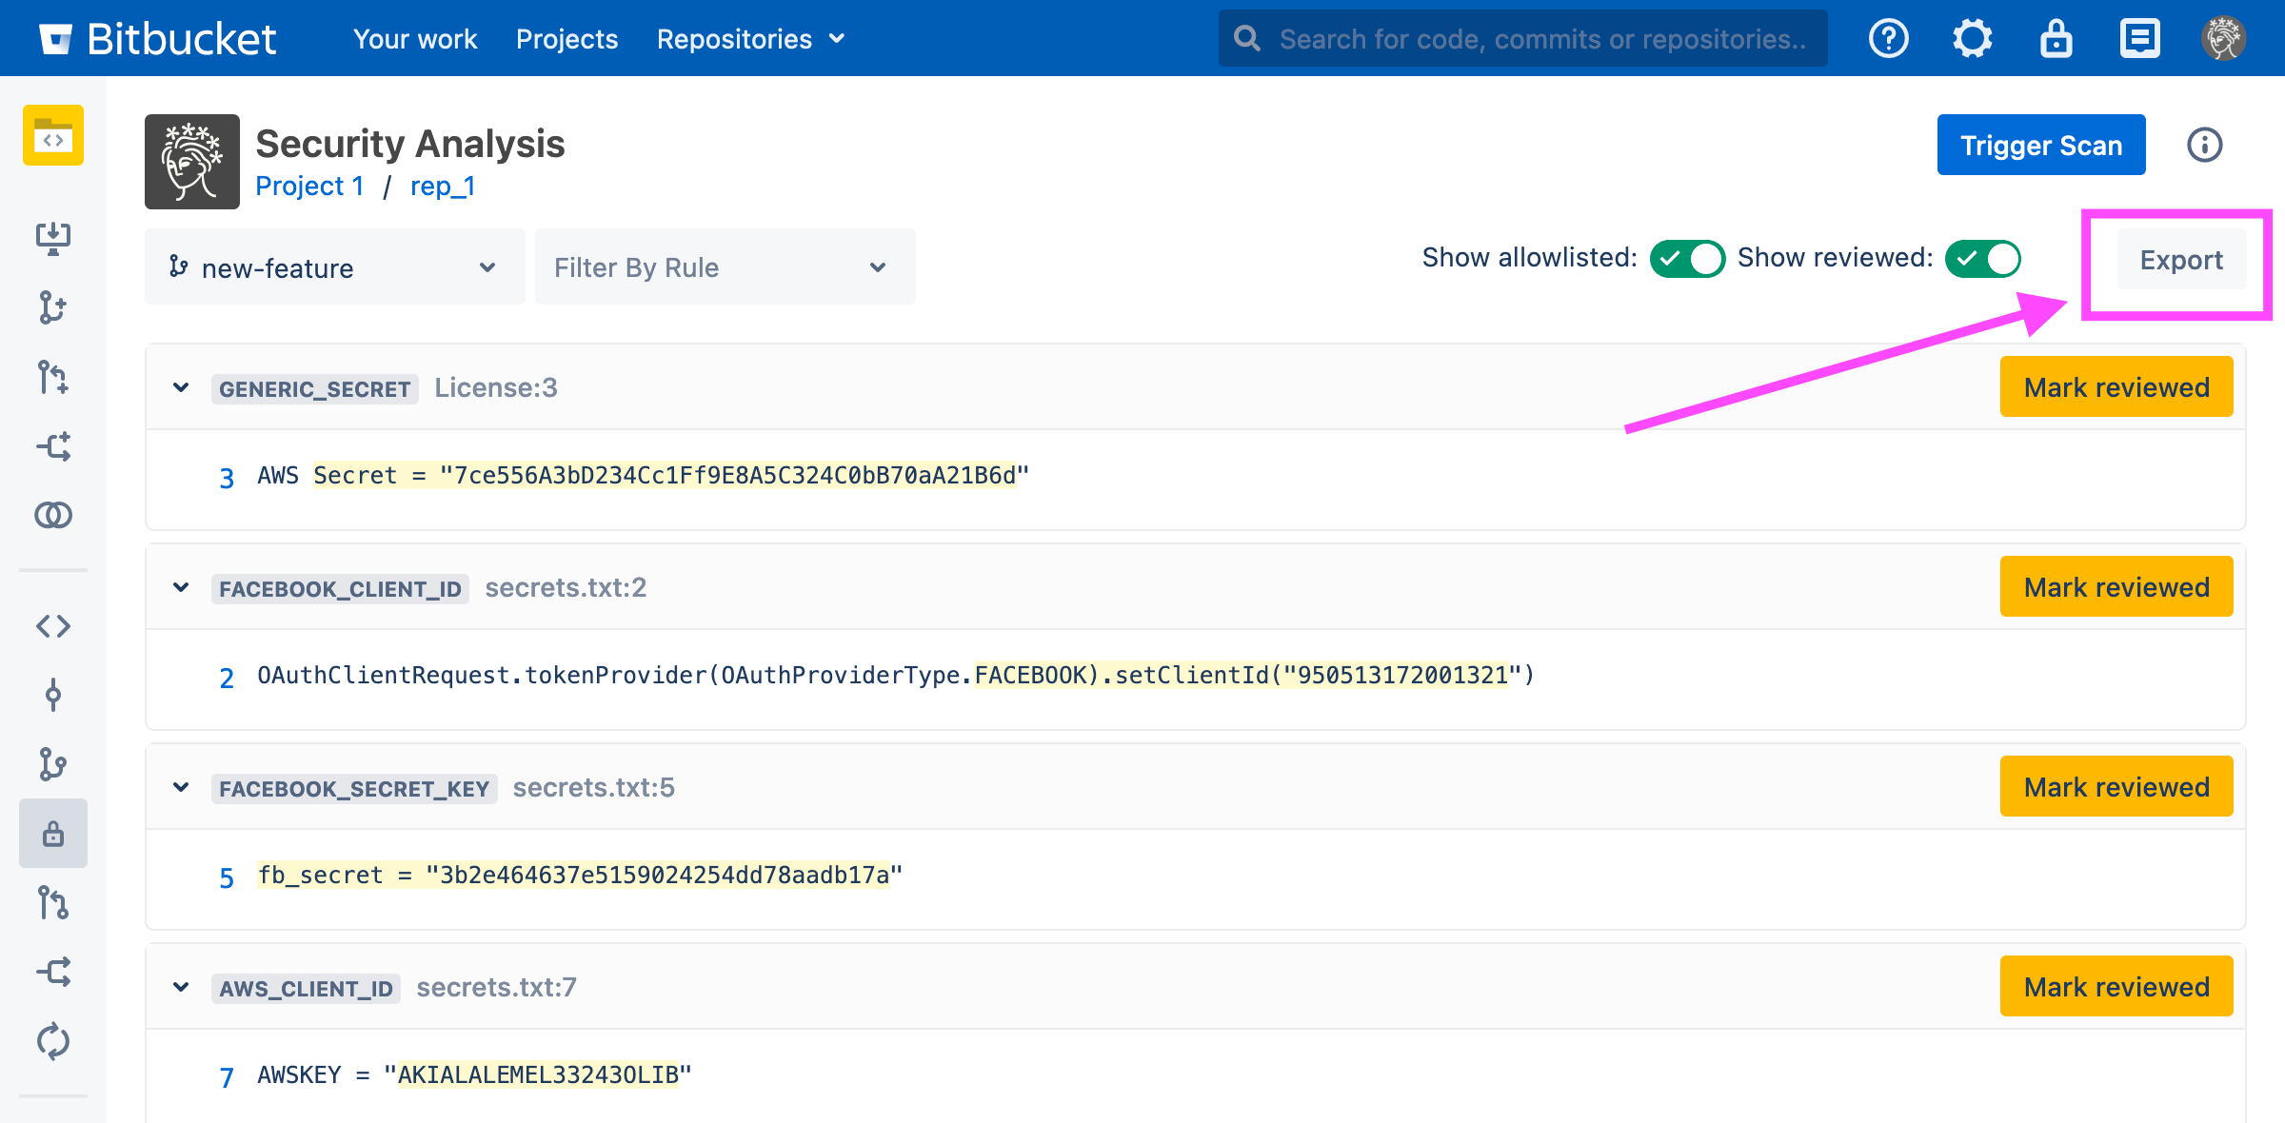The width and height of the screenshot is (2285, 1123).
Task: Collapse the FACEBOOK_SECRET_KEY finding
Action: [x=181, y=787]
